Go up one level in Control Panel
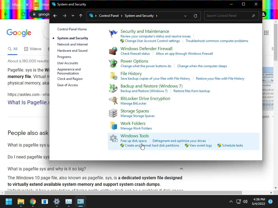 pos(81,16)
